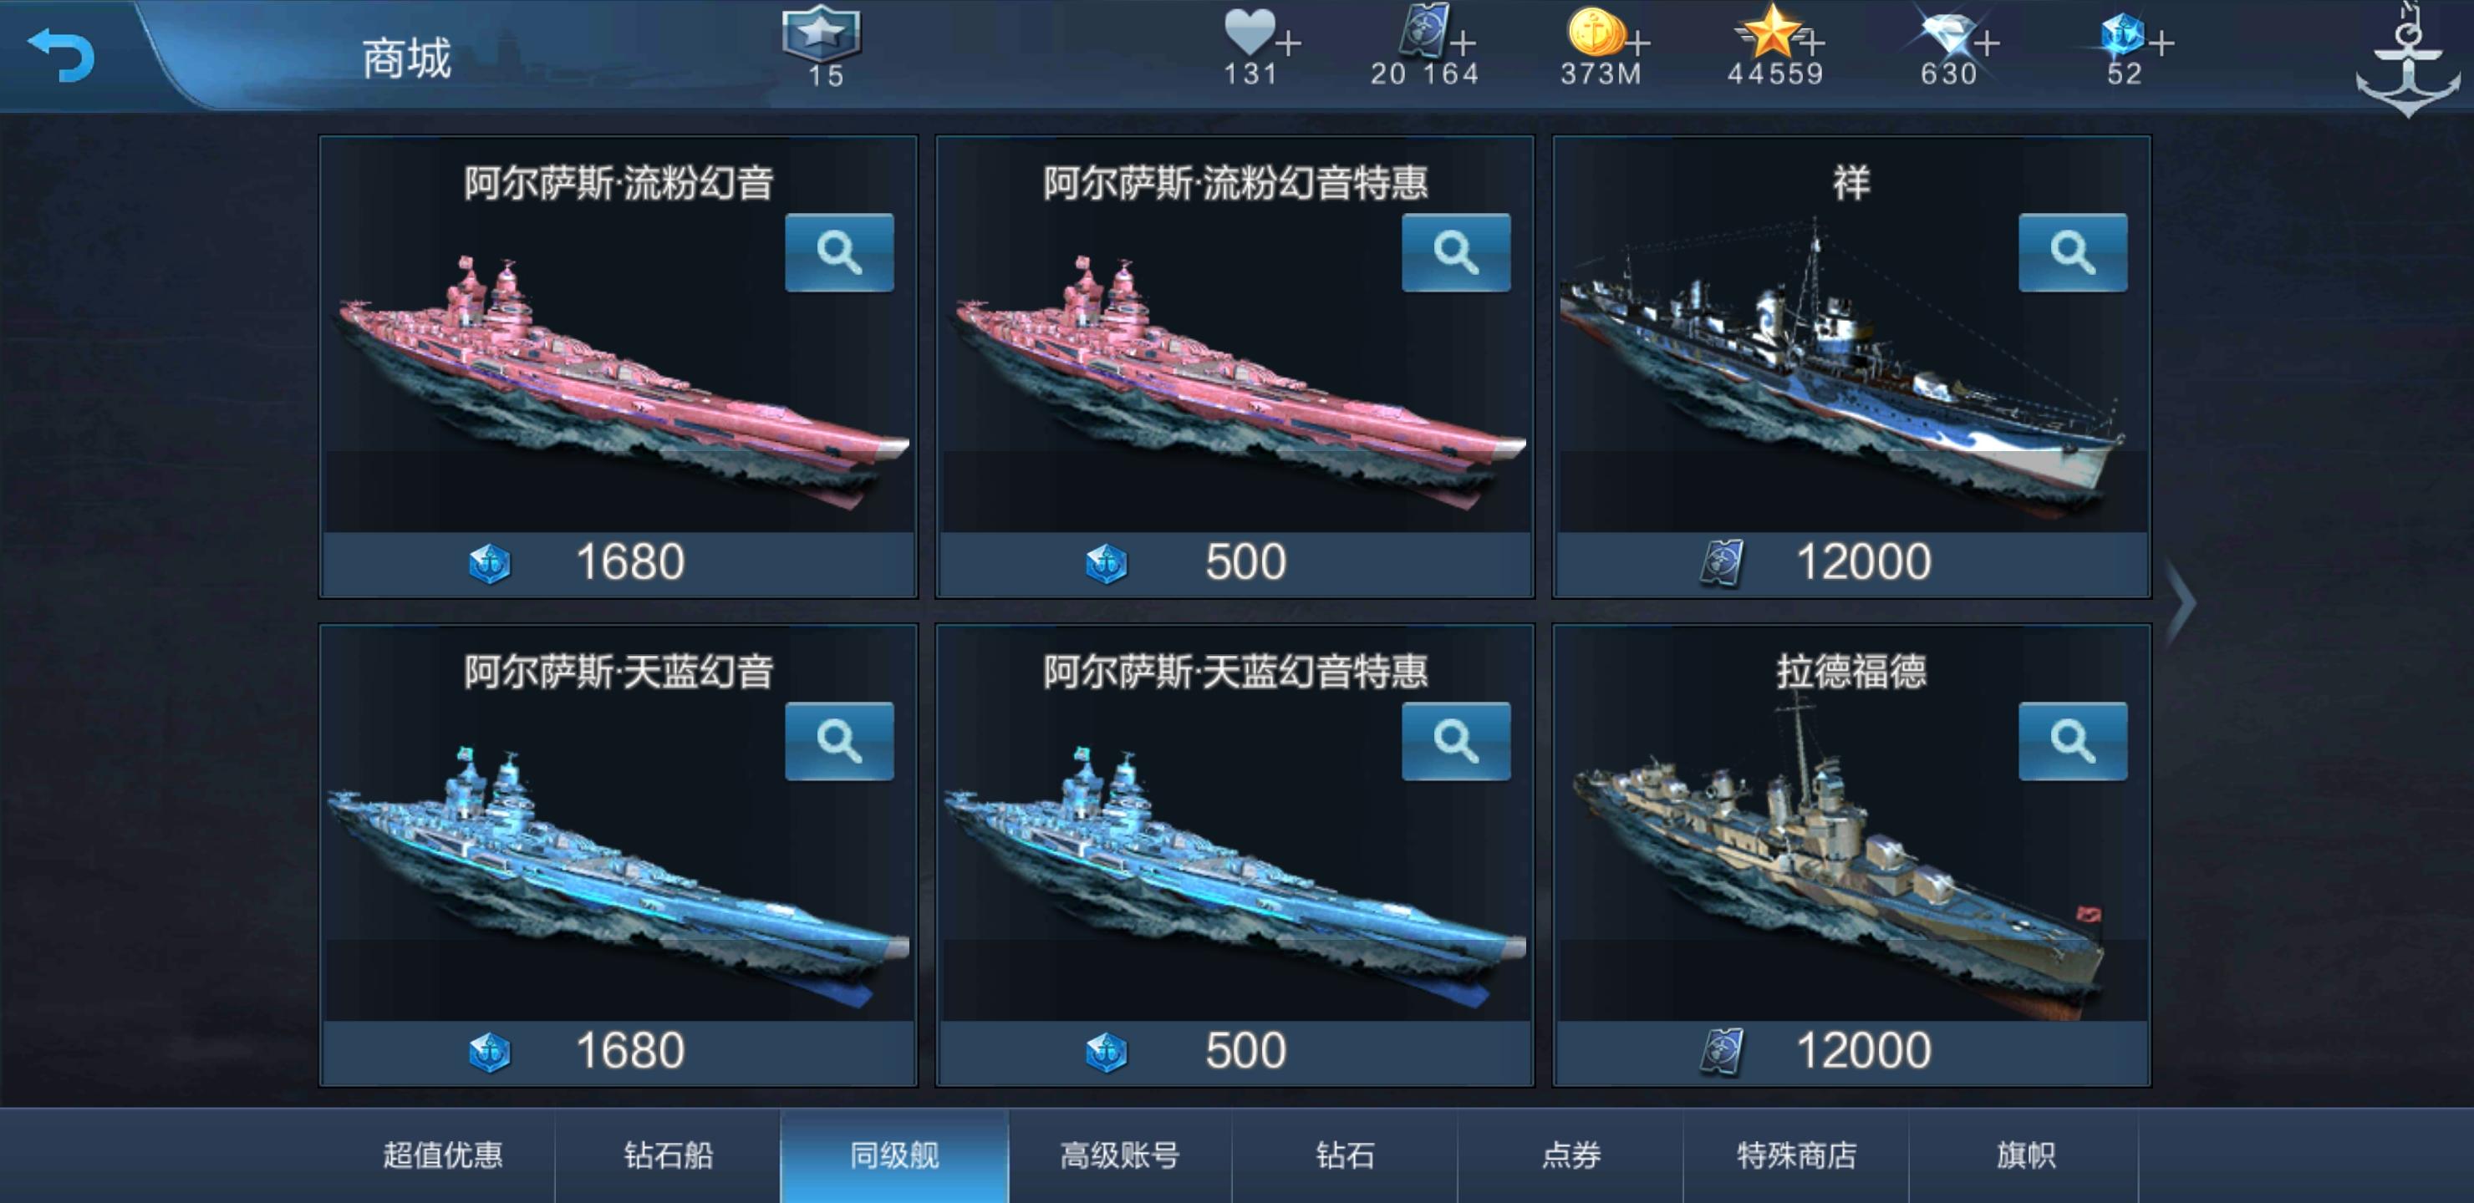The image size is (2474, 1203).
Task: Add diamonds using the plus icon
Action: (1987, 43)
